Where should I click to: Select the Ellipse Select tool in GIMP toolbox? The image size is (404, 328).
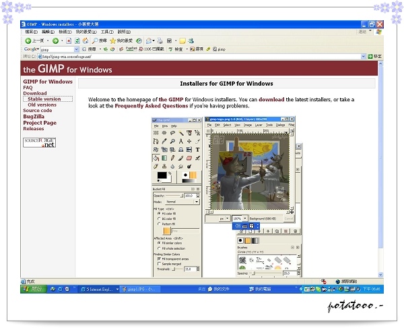[164, 133]
